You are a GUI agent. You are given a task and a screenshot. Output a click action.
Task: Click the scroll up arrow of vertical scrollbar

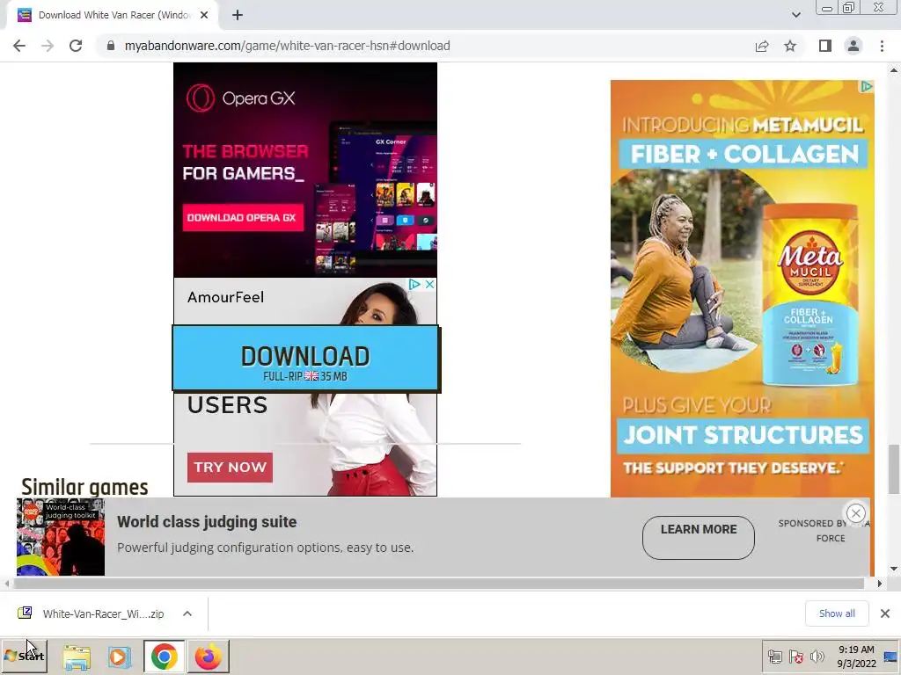894,70
